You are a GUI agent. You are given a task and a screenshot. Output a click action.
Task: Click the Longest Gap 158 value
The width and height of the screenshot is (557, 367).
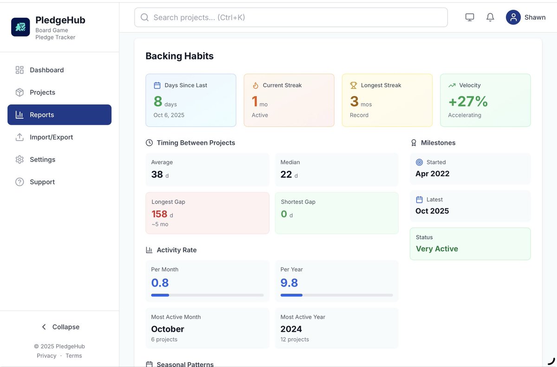tap(159, 214)
